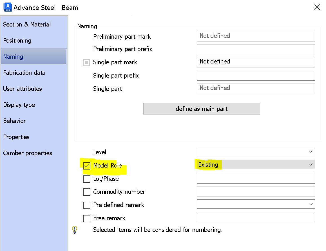The image size is (326, 251).
Task: Select the Fabrication data page
Action: click(x=24, y=73)
